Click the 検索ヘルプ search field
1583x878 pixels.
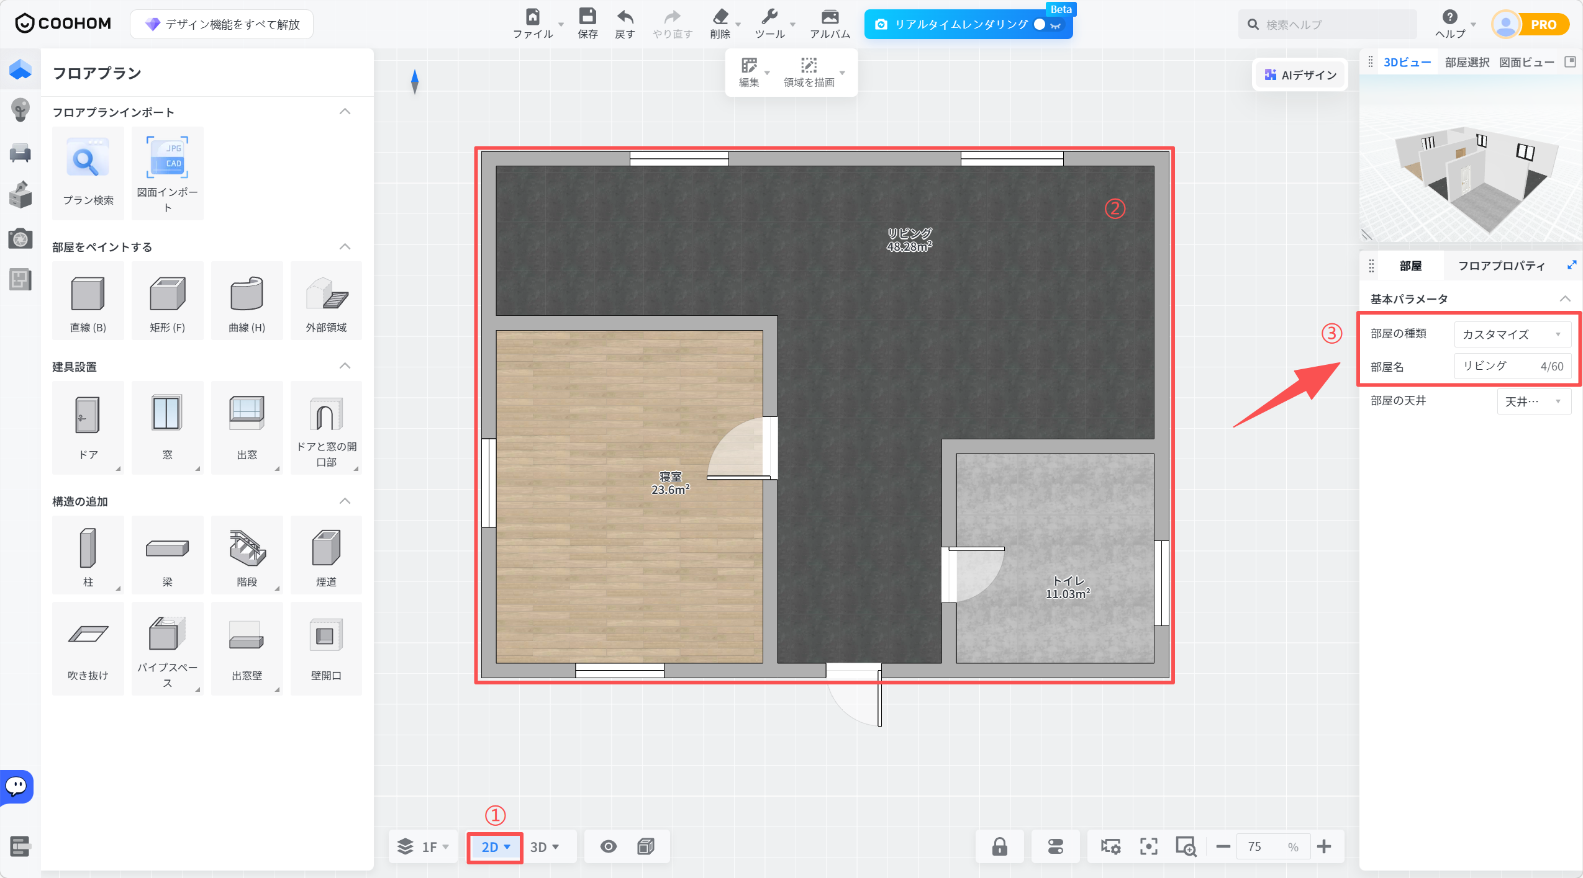pos(1327,25)
